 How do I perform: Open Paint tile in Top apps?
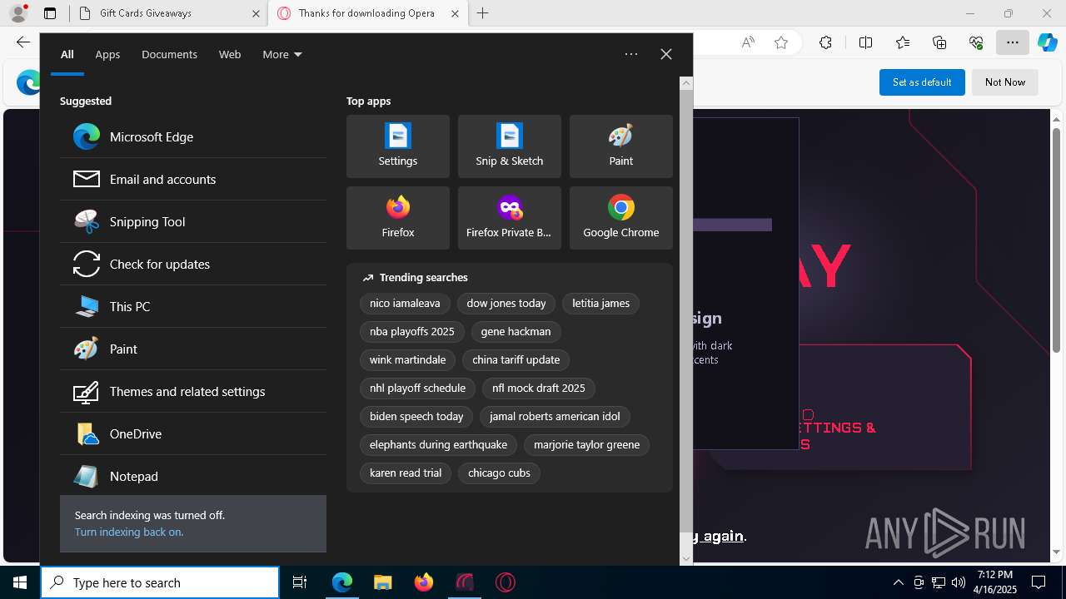point(621,146)
